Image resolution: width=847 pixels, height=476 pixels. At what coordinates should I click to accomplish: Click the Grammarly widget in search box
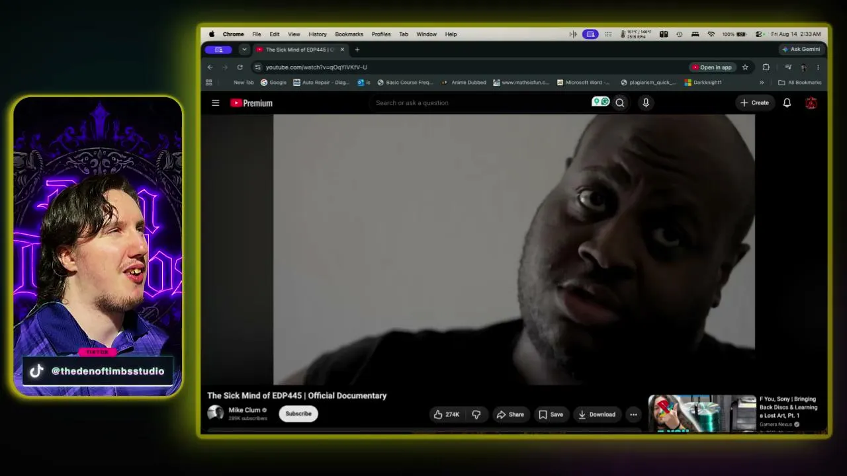601,102
